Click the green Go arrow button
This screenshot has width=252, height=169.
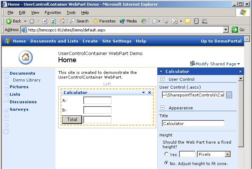[x=234, y=30]
